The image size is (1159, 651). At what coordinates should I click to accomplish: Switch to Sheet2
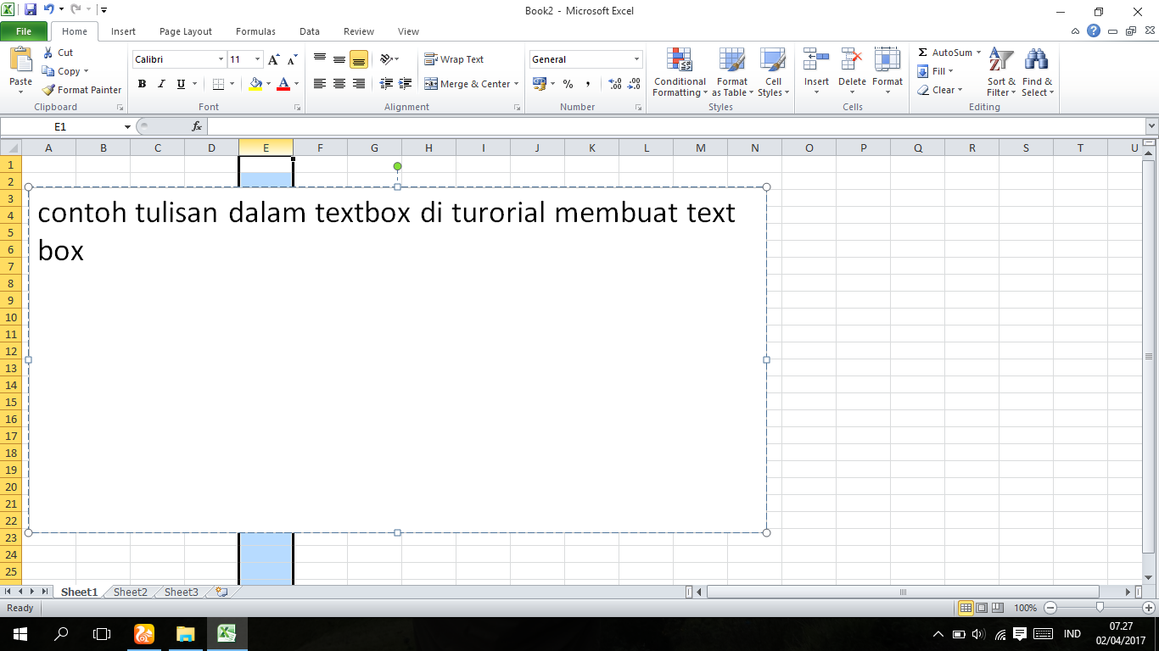[129, 592]
